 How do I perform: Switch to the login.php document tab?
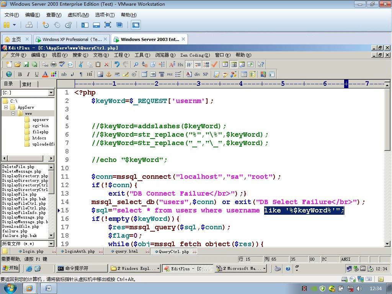(33, 251)
